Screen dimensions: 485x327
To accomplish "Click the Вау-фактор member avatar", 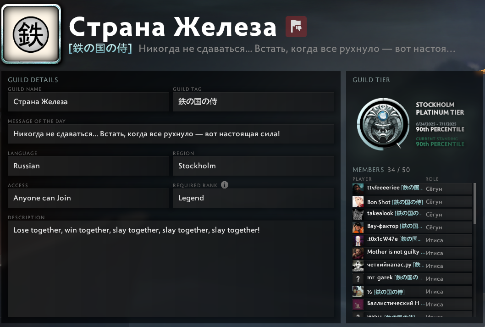I will click(x=358, y=227).
